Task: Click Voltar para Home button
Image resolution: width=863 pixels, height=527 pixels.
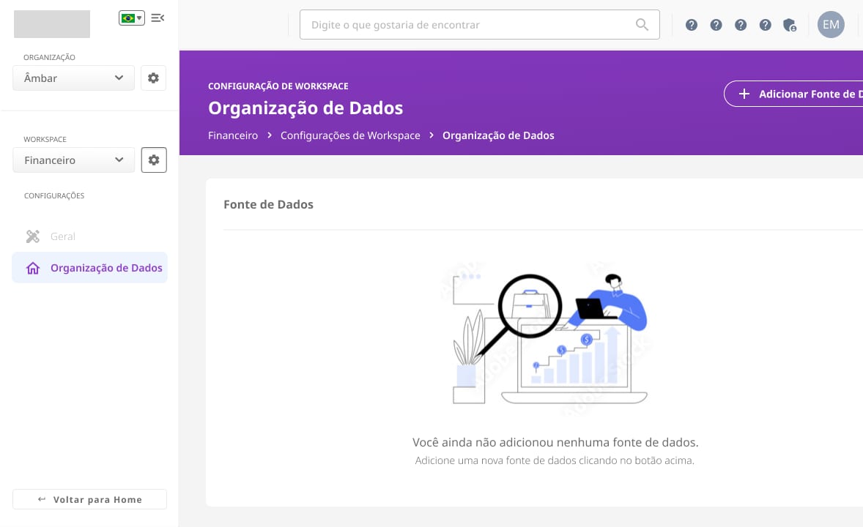Action: (x=89, y=499)
